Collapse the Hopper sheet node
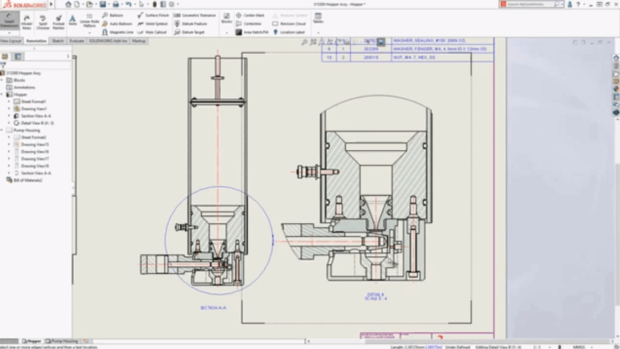Screen dimensions: 620x349 (2, 95)
